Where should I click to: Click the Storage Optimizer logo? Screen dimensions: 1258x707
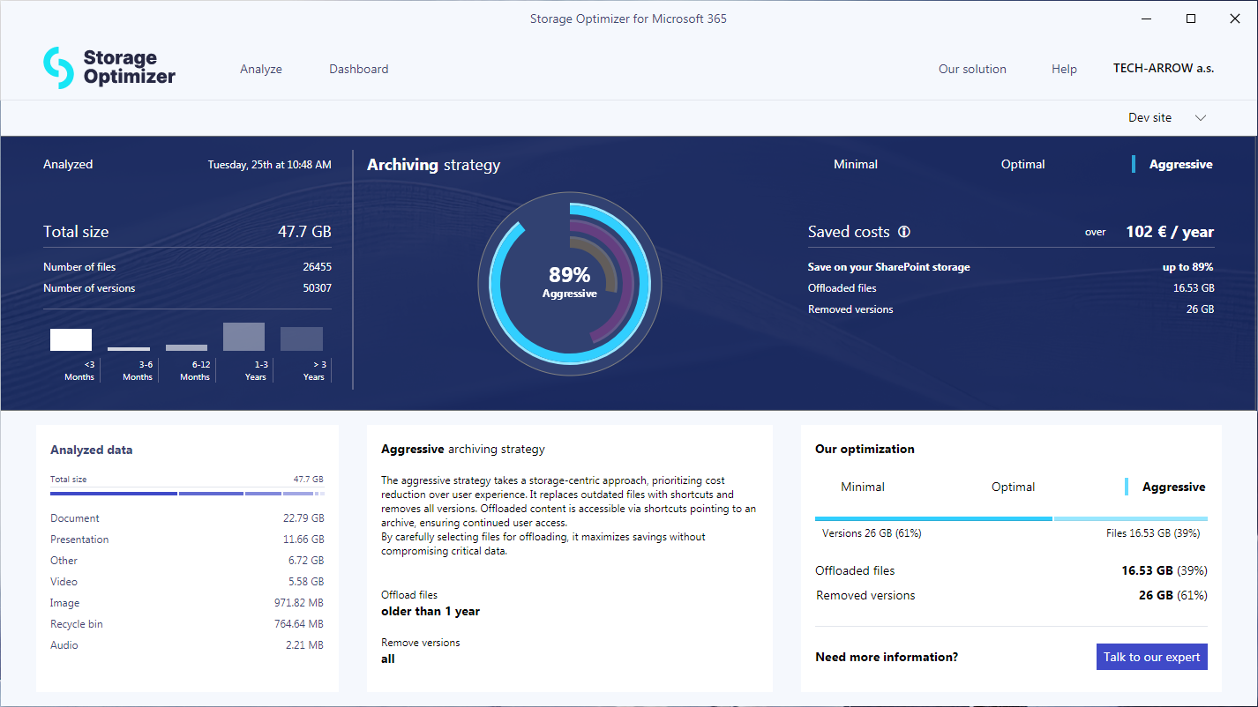[x=109, y=68]
